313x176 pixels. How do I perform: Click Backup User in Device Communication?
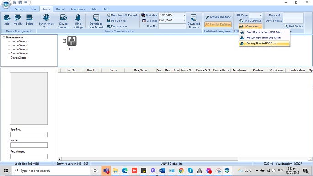(x=117, y=21)
